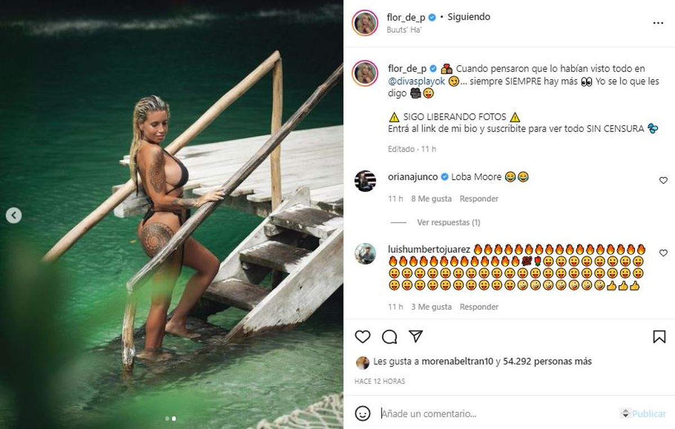Open the "Buuts' Ha'" location link
This screenshot has height=429, width=675.
click(x=404, y=30)
